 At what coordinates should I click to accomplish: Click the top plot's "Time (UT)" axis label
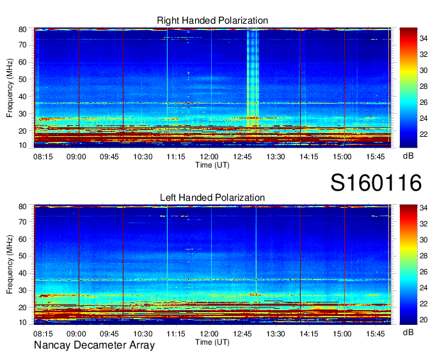pyautogui.click(x=212, y=165)
